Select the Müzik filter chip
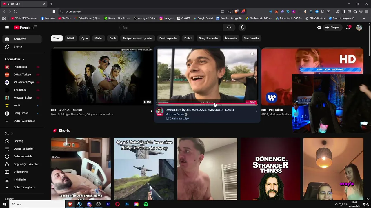 (x=71, y=38)
